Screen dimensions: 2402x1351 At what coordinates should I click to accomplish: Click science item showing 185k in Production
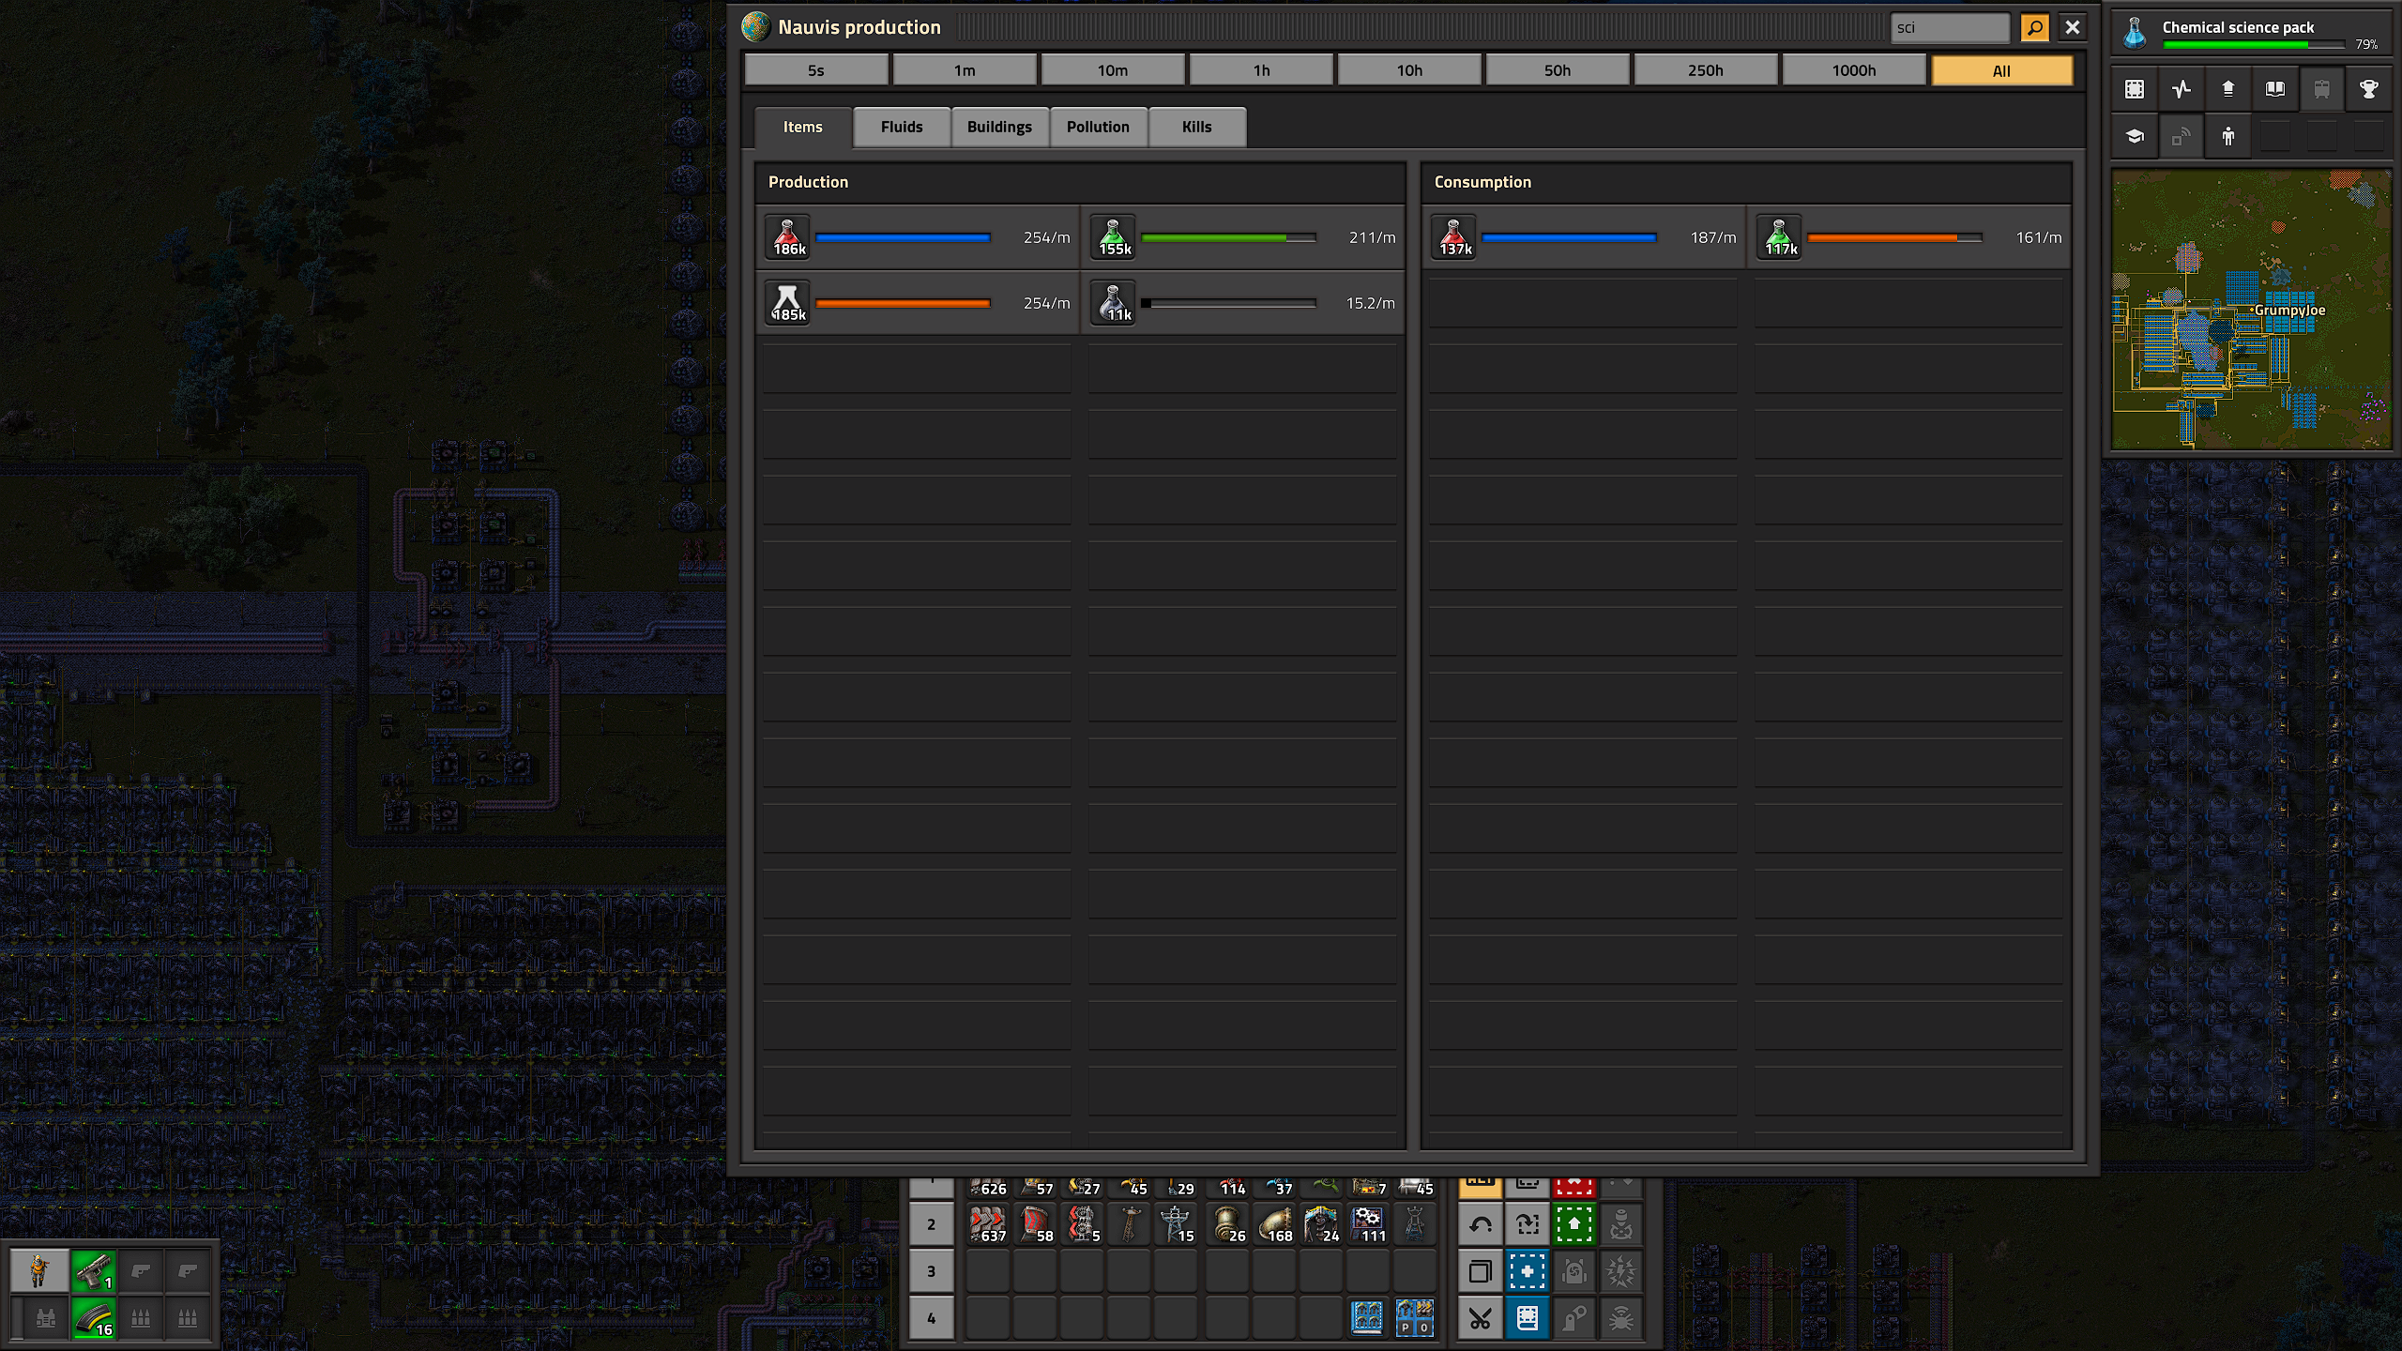pyautogui.click(x=788, y=303)
